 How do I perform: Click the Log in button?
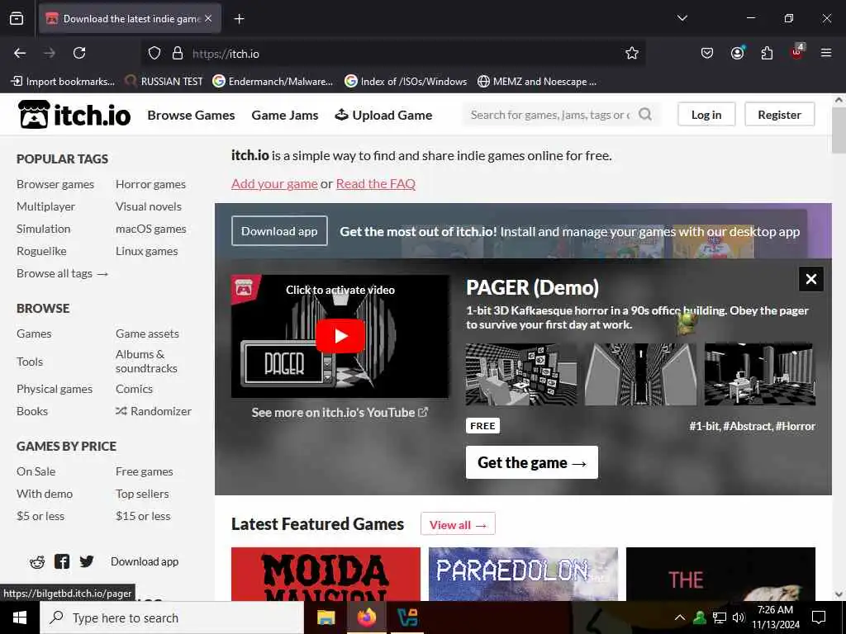tap(706, 114)
